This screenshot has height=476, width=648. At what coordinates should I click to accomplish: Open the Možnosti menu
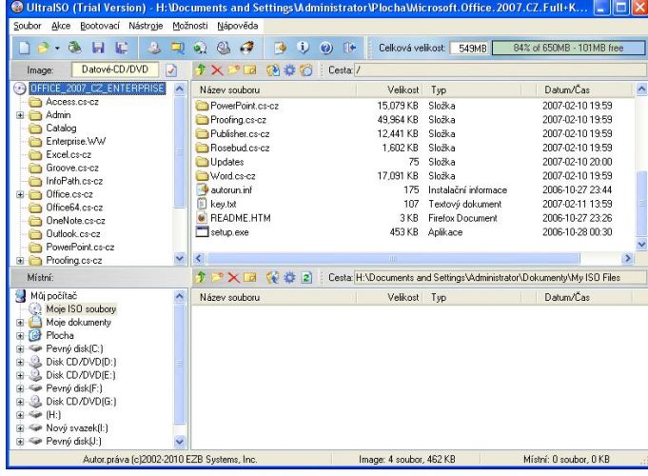coord(190,26)
